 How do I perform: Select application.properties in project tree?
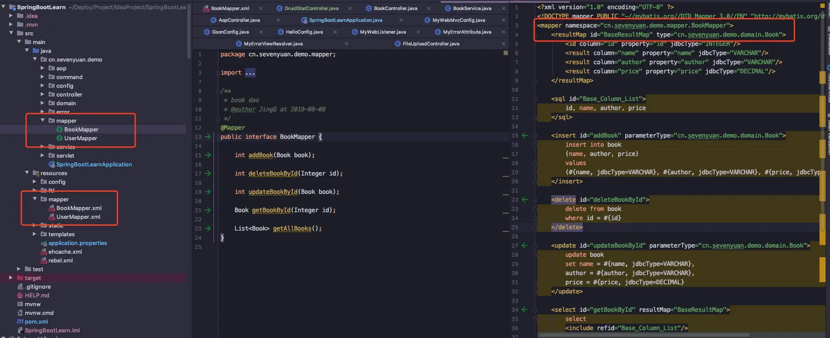click(77, 243)
